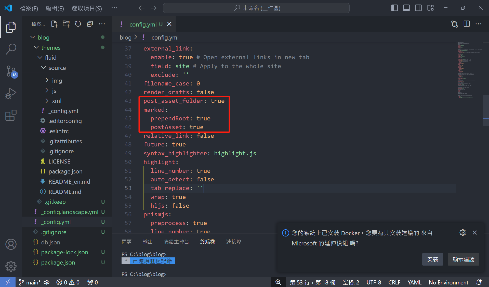Dismiss the Docker recommendation notification
The width and height of the screenshot is (489, 287).
(475, 233)
